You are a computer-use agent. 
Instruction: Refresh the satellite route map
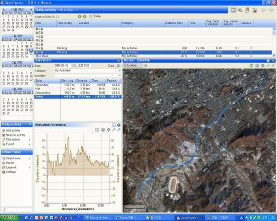coord(251,65)
